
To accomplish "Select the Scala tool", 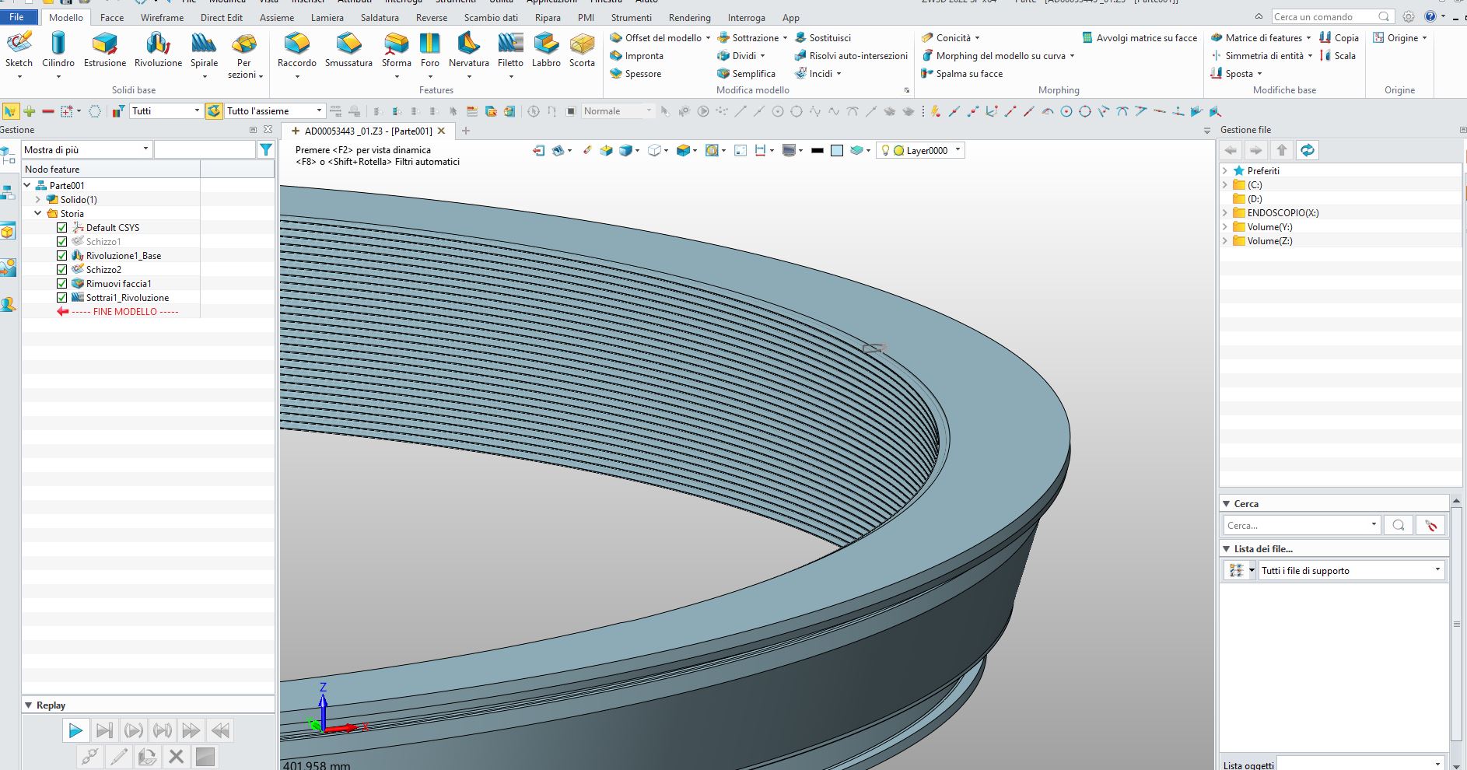I will [x=1338, y=56].
